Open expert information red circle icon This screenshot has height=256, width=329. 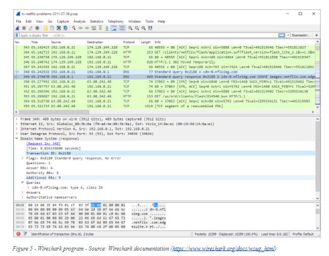pyautogui.click(x=18, y=234)
